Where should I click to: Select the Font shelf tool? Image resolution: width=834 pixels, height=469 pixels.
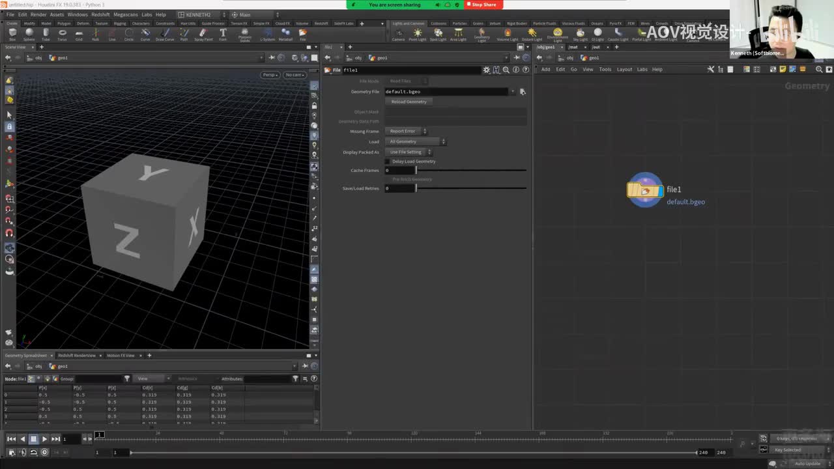point(223,35)
